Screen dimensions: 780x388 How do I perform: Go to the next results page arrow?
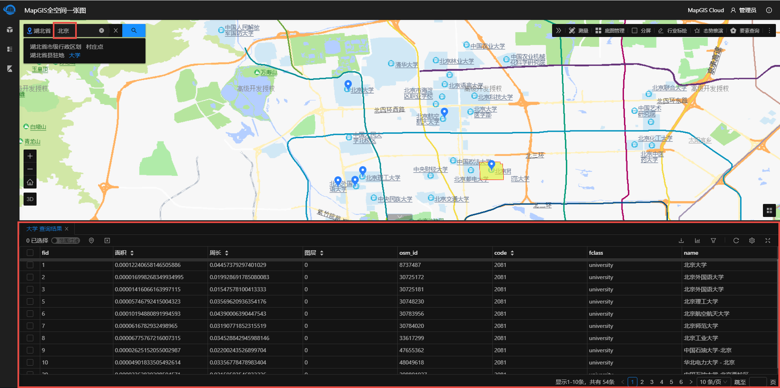tap(691, 382)
